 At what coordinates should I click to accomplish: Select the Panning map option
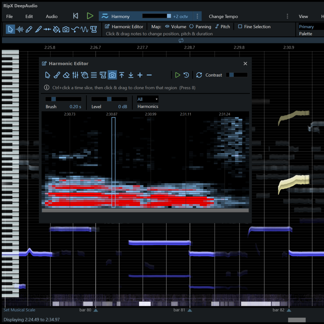(x=200, y=27)
